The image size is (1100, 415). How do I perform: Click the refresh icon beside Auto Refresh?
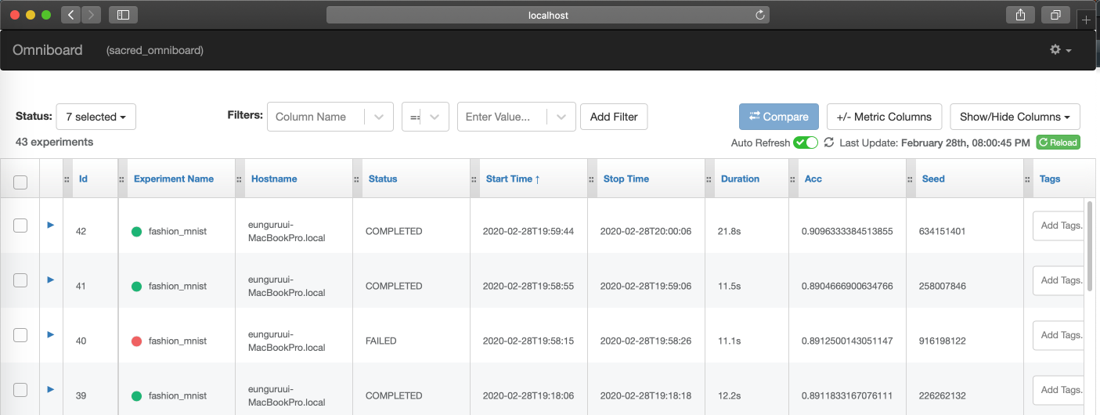[x=828, y=143]
